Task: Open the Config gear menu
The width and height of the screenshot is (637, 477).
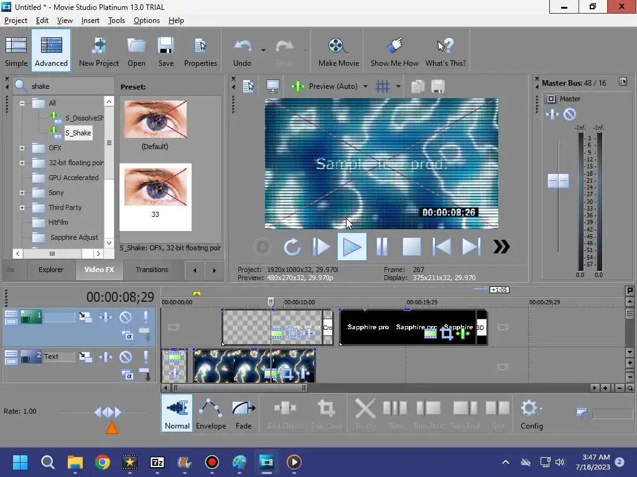Action: pos(531,413)
